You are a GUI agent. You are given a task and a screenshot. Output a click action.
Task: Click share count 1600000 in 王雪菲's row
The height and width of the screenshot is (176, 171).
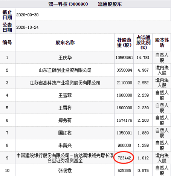[124, 95]
